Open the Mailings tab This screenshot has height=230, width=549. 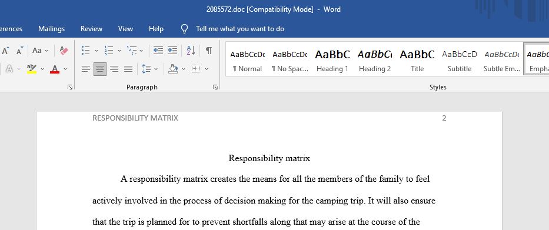[x=51, y=29]
